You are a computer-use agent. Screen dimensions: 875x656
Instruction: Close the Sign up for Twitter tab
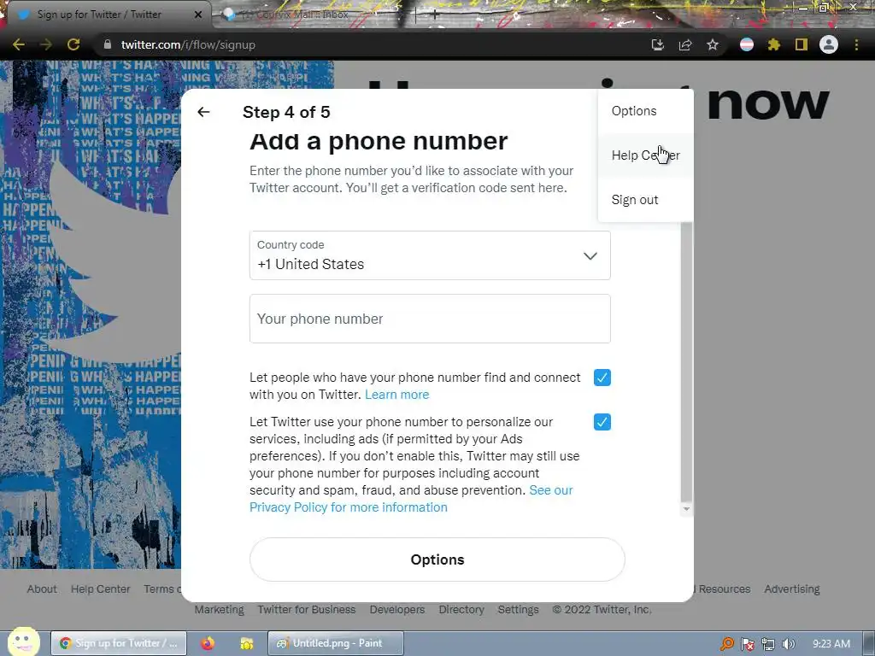(198, 15)
